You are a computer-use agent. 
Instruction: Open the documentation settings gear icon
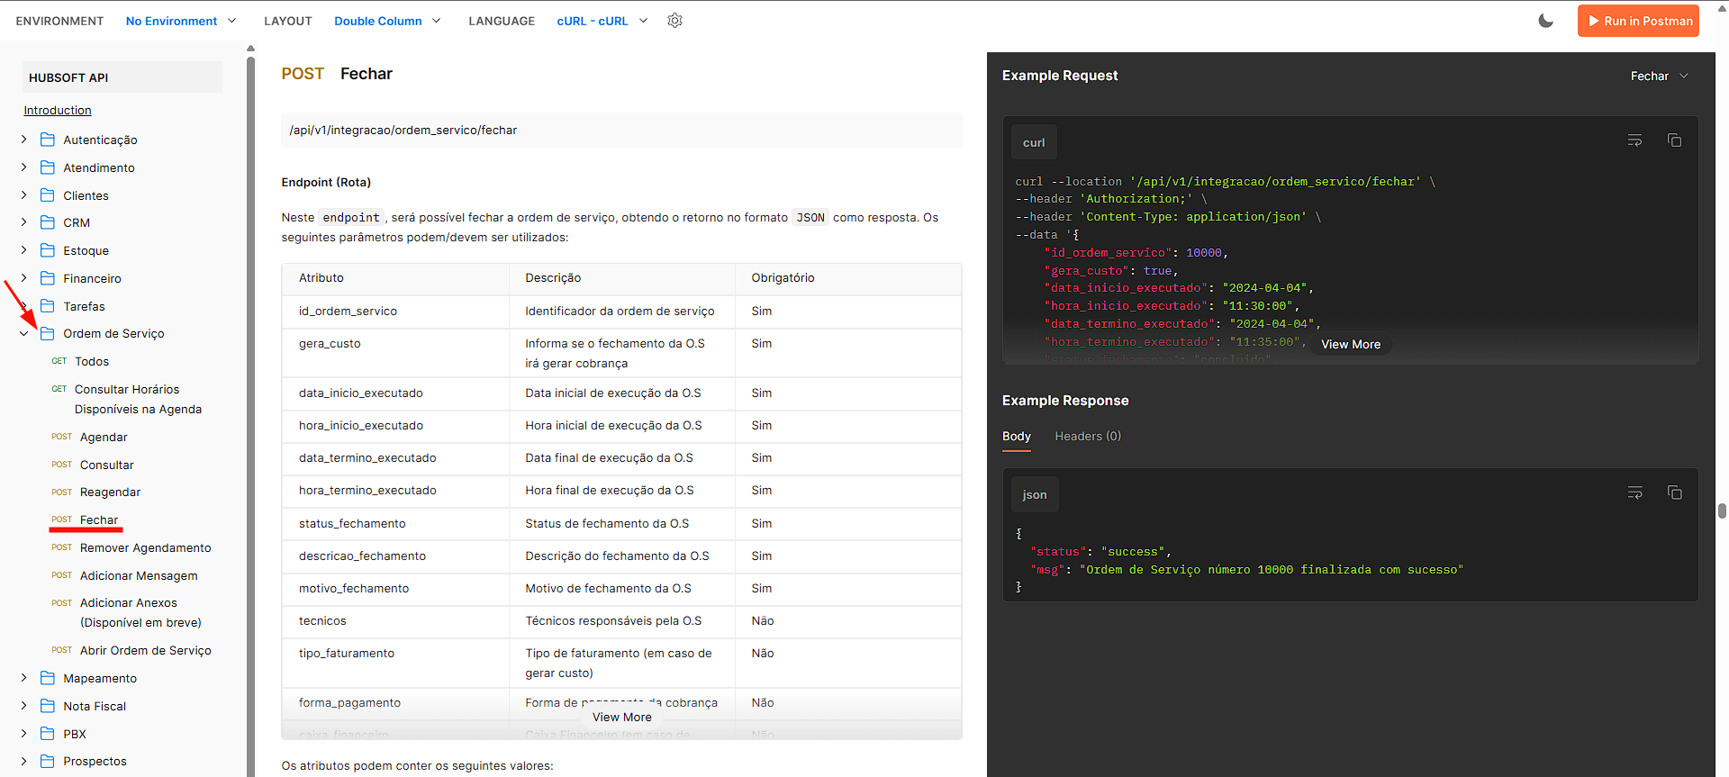coord(674,21)
